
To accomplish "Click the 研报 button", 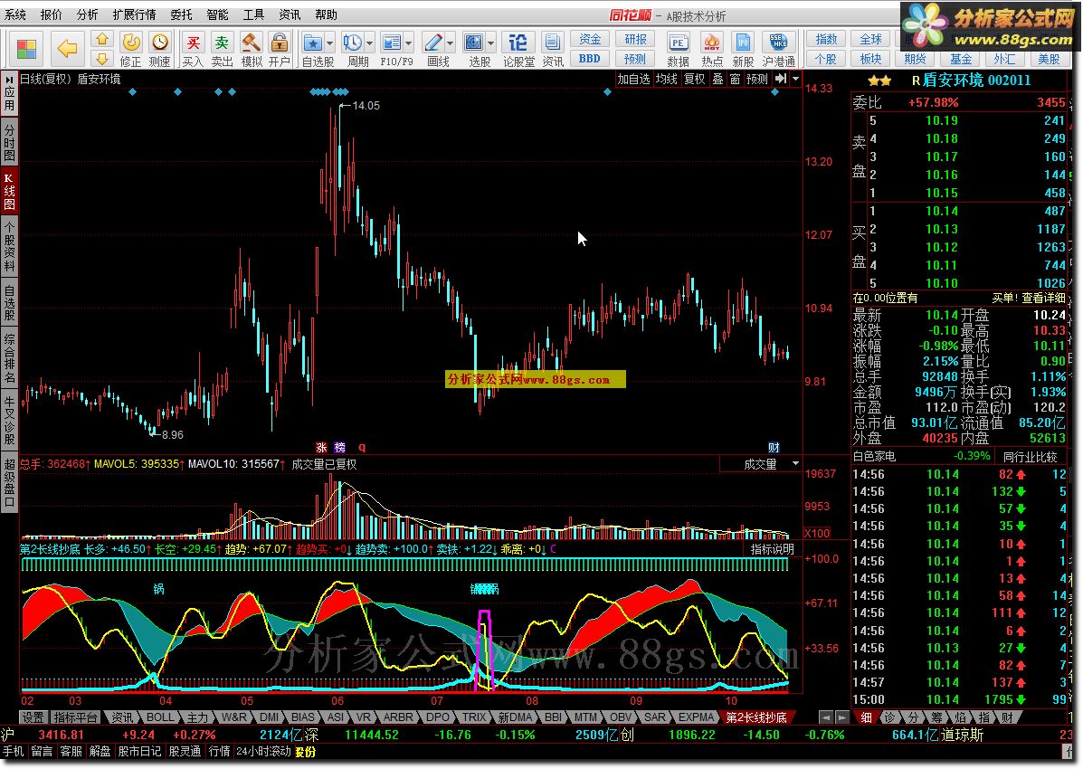I will click(x=635, y=40).
